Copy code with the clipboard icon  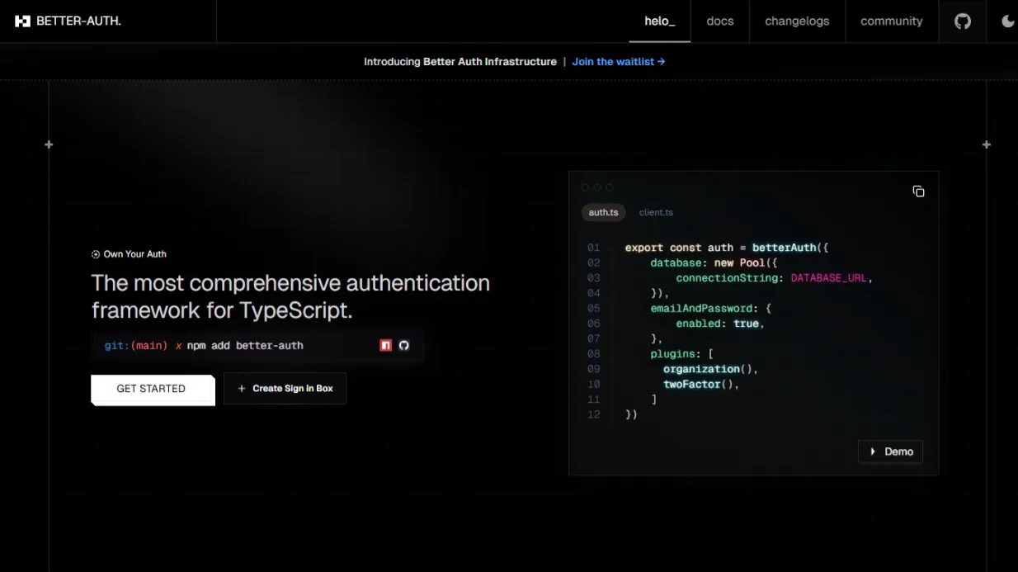coord(918,191)
